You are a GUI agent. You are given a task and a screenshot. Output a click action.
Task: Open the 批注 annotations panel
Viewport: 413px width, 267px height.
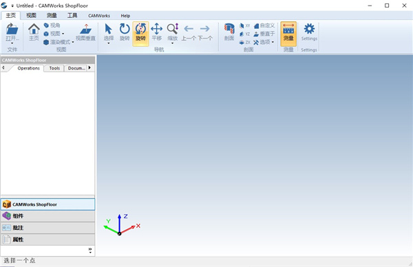47,228
